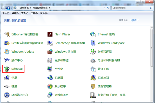Open the 编辑(E) menu

[15, 13]
